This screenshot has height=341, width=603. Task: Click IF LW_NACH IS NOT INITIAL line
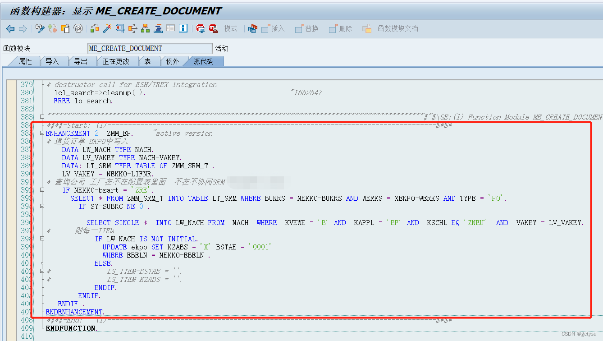pos(146,239)
